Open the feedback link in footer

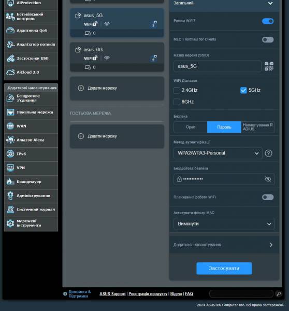coord(176,294)
